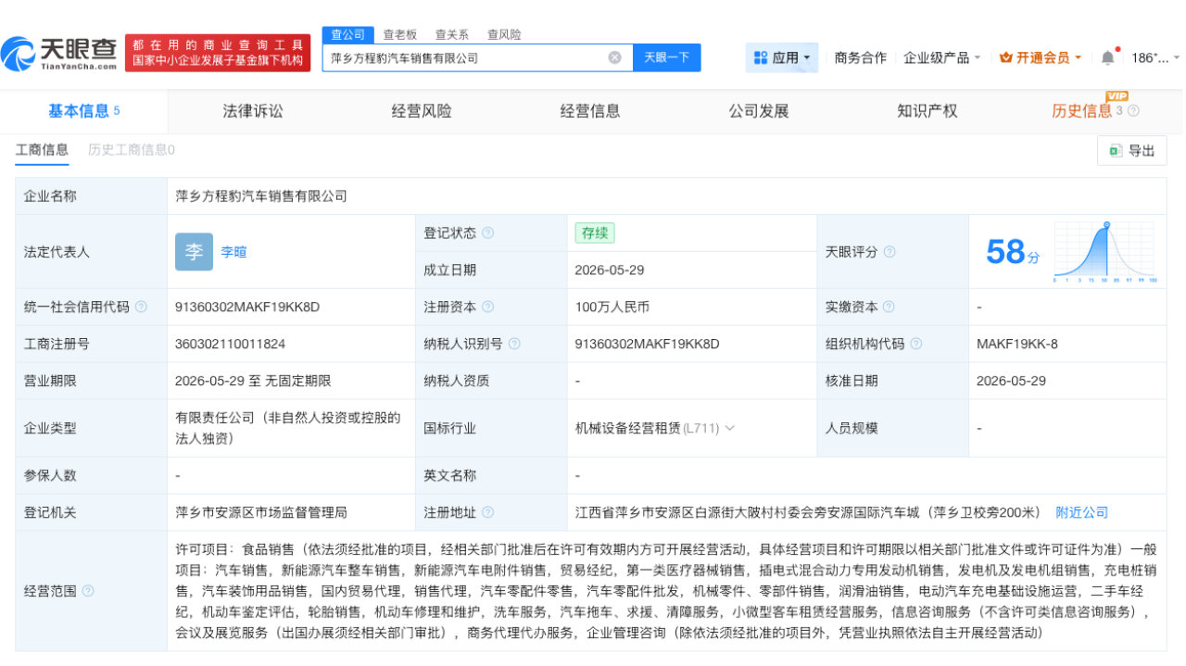1186x666 pixels.
Task: Open the 商务合作 link
Action: [x=861, y=57]
